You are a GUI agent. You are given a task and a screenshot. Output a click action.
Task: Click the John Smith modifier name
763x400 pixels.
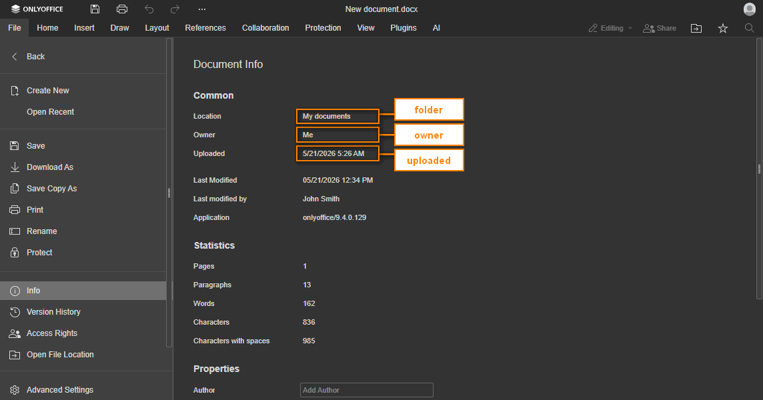point(321,199)
